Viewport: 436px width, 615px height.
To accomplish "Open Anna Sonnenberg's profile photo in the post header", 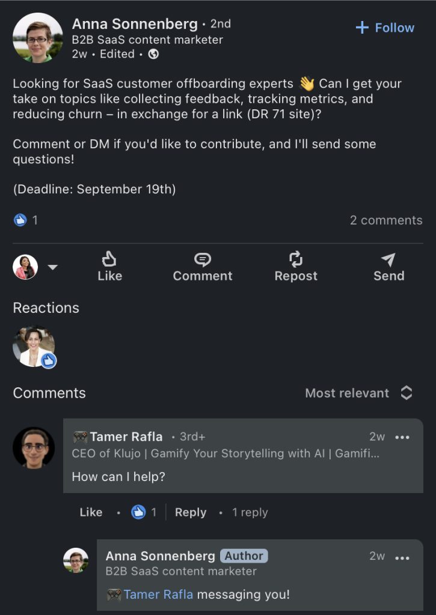I will point(38,37).
